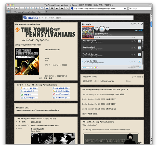Open the ランキング menu item
This screenshot has height=145, width=158.
(43, 18)
